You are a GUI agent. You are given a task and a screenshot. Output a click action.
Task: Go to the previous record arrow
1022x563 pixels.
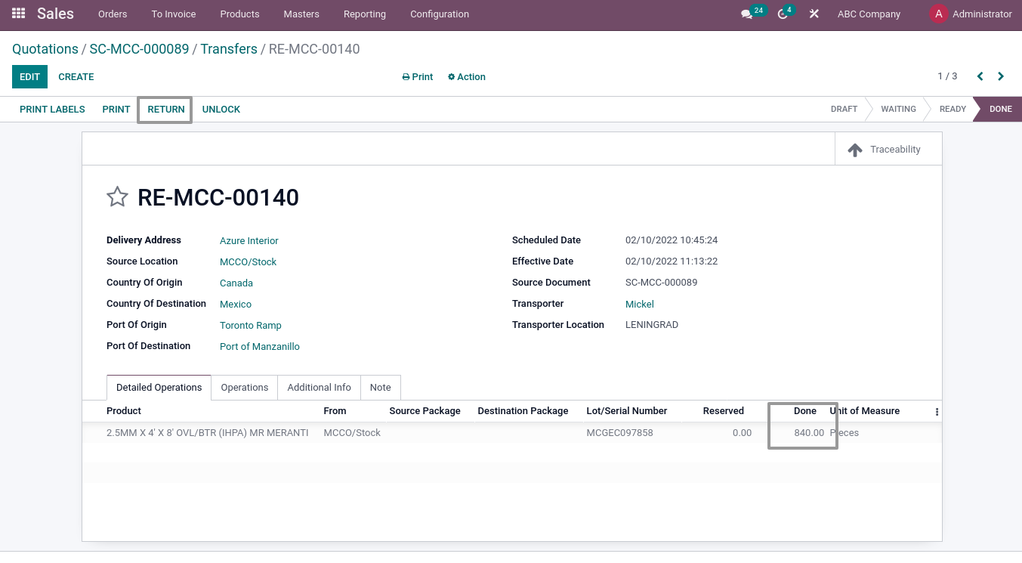click(980, 76)
